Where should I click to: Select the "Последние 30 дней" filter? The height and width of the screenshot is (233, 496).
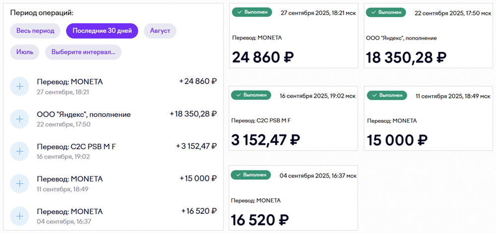point(102,31)
